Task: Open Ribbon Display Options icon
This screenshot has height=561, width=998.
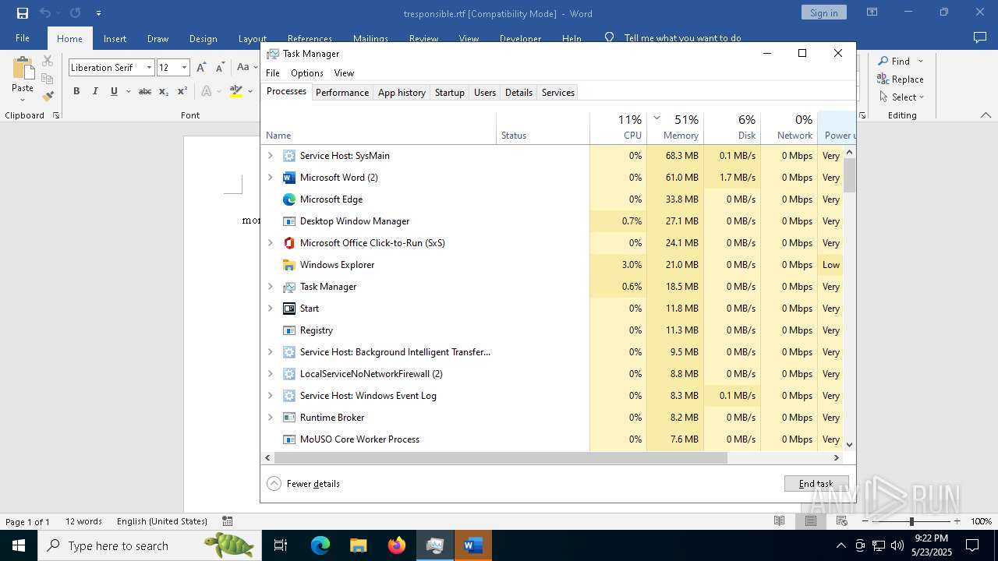Action: [872, 12]
